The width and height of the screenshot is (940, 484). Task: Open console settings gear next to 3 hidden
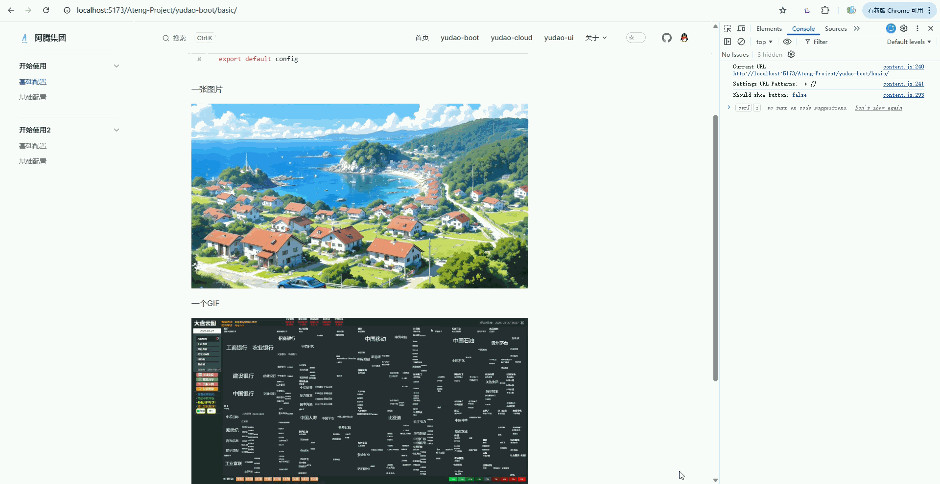(791, 54)
